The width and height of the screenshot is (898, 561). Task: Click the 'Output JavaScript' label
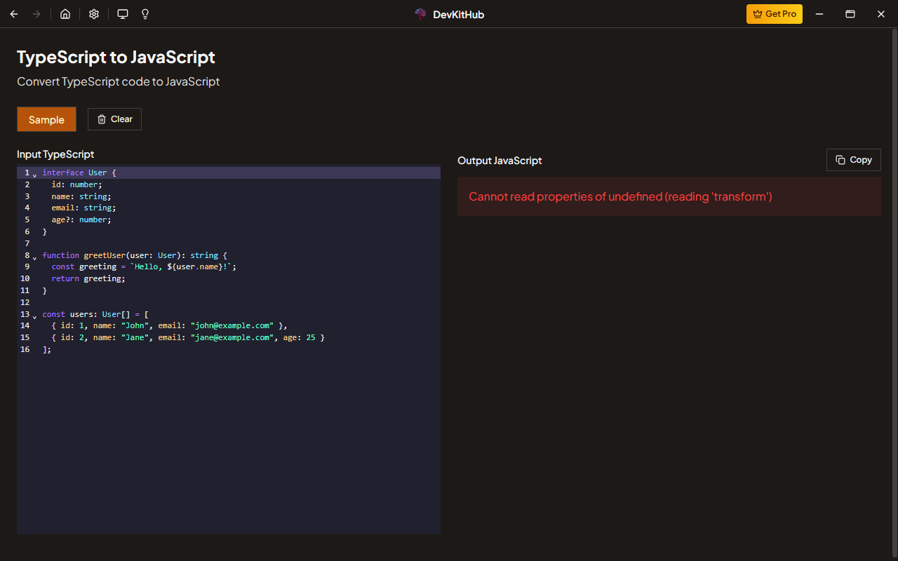click(500, 161)
